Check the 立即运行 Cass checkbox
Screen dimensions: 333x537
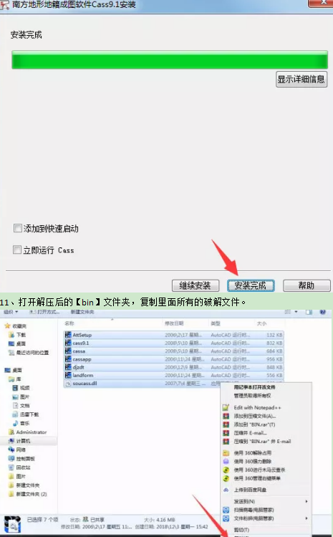pos(16,250)
